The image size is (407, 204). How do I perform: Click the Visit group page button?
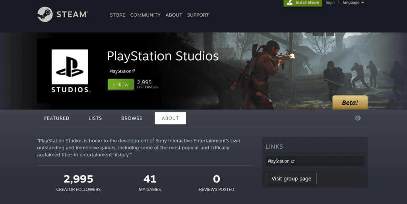[291, 179]
